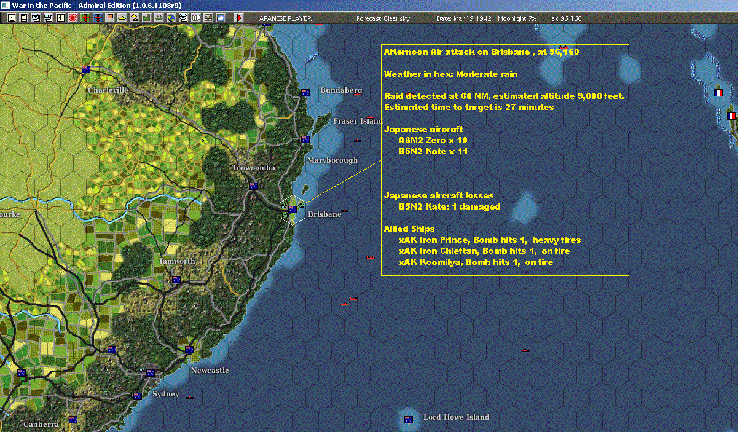Click the Lord Howe Island flag icon
Viewport: 738px width, 432px height.
pyautogui.click(x=408, y=420)
